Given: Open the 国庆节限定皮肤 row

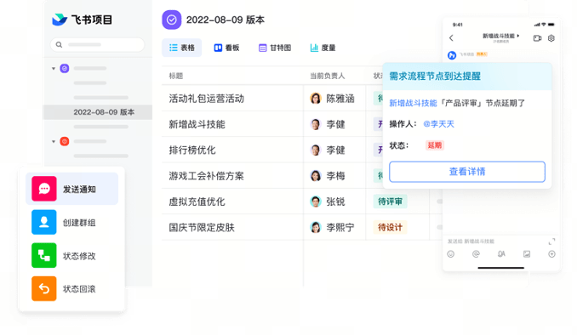Looking at the screenshot, I should [202, 227].
